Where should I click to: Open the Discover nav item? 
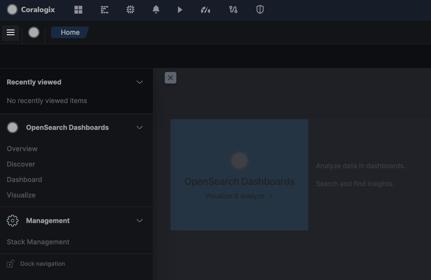(x=21, y=164)
